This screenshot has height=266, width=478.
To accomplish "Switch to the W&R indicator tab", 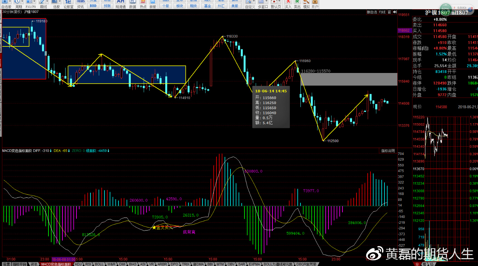I will (x=111, y=264).
